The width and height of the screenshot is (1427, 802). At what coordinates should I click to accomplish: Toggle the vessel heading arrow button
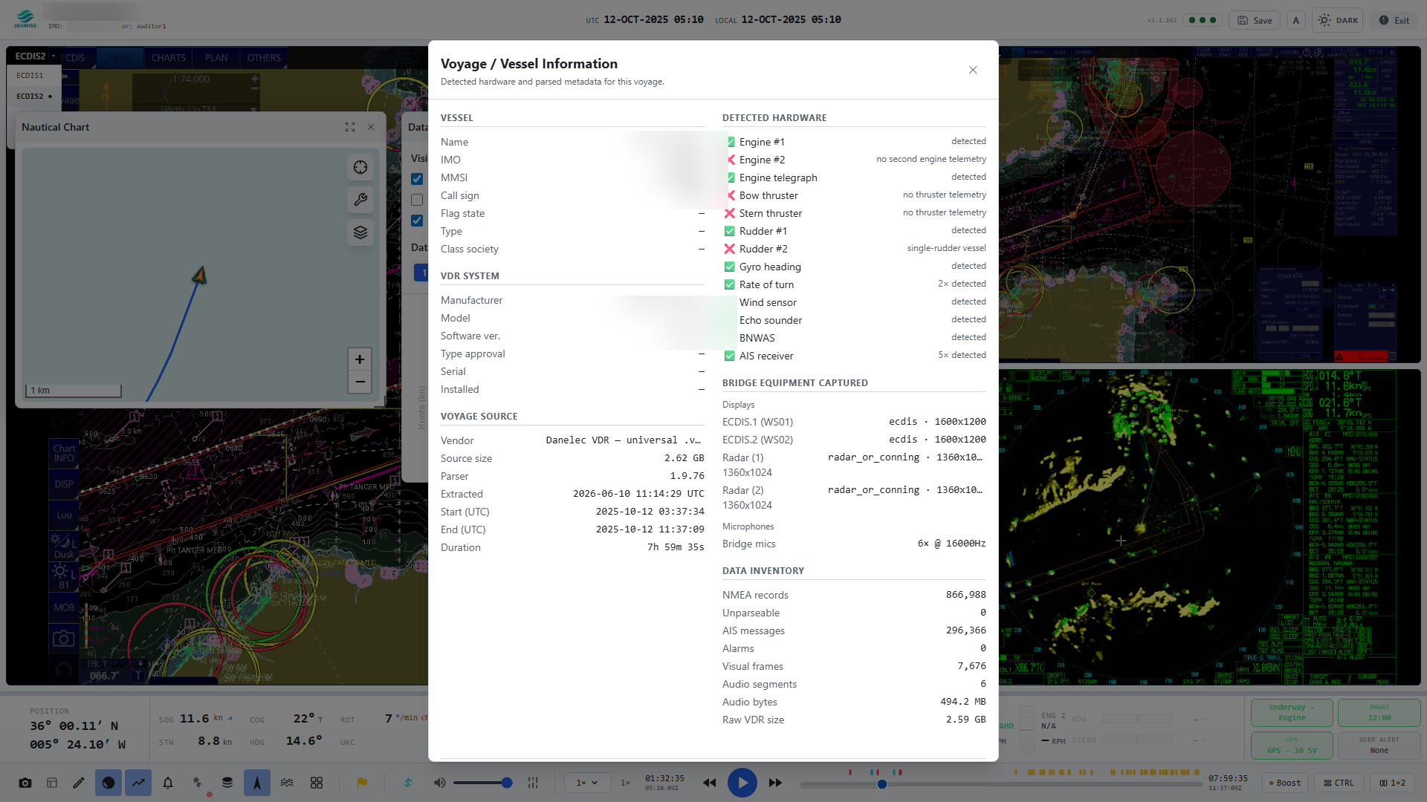point(257,783)
